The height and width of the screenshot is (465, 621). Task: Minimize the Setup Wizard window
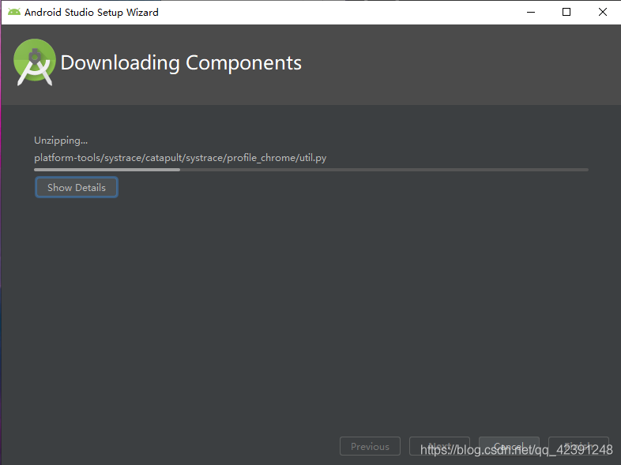coord(530,12)
